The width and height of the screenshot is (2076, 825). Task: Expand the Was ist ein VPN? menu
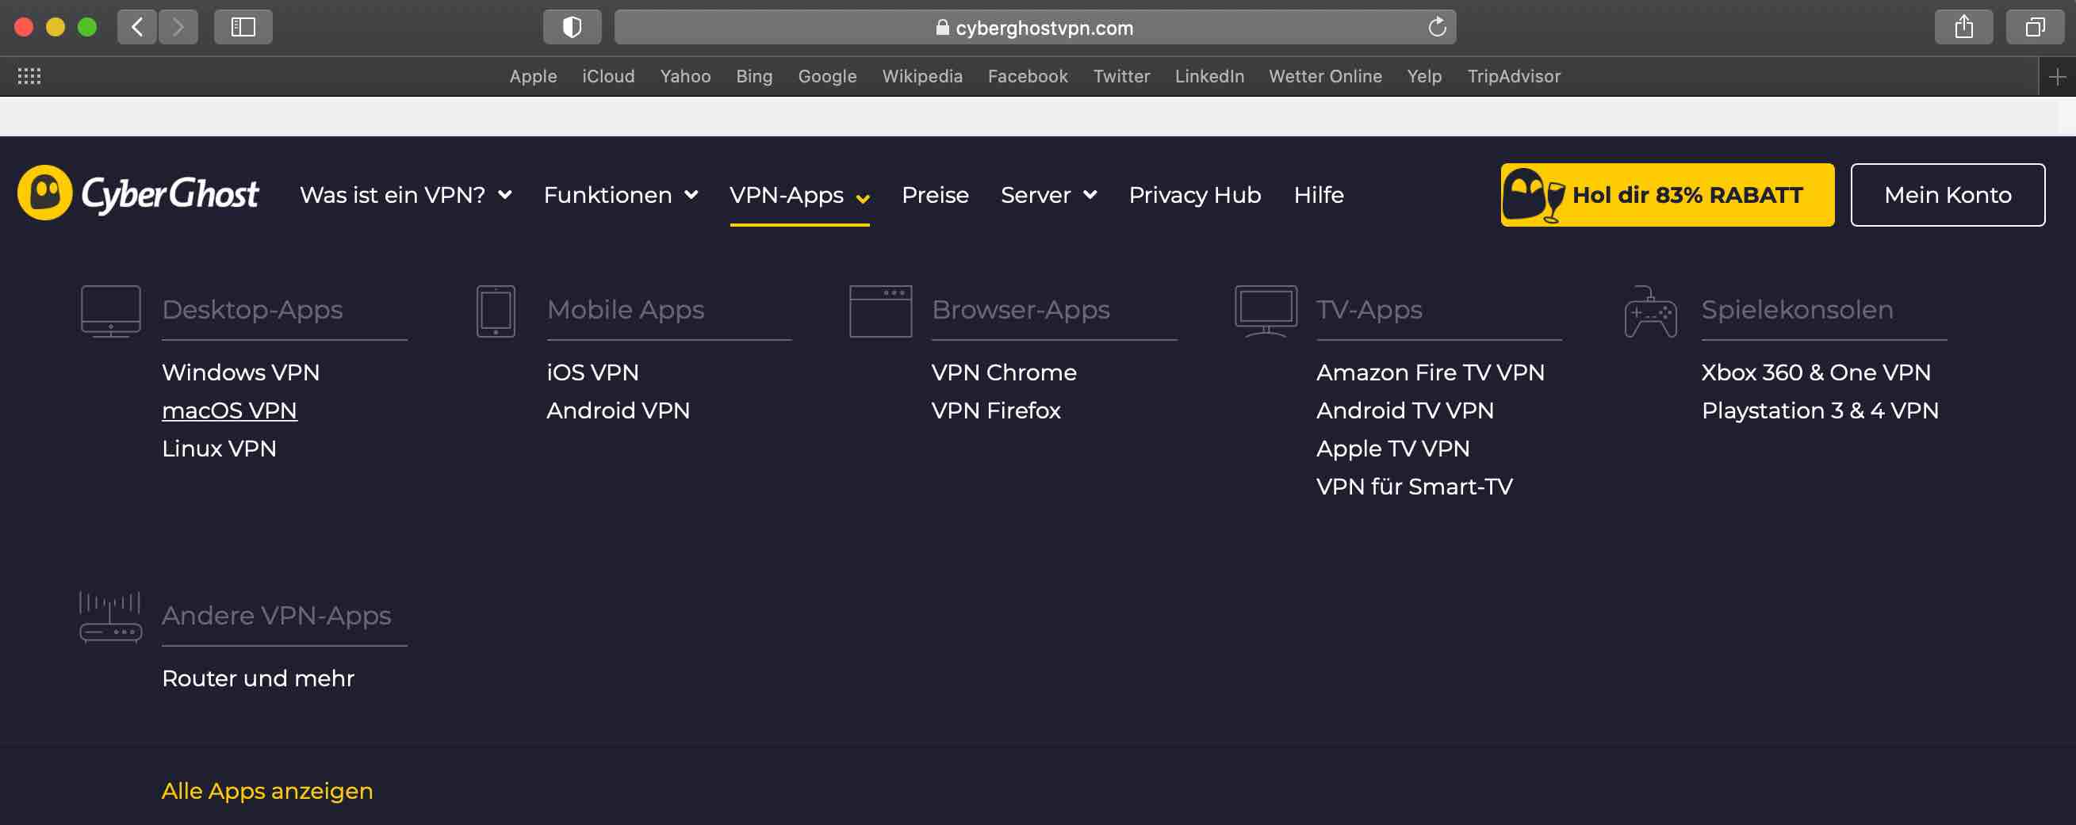click(405, 195)
